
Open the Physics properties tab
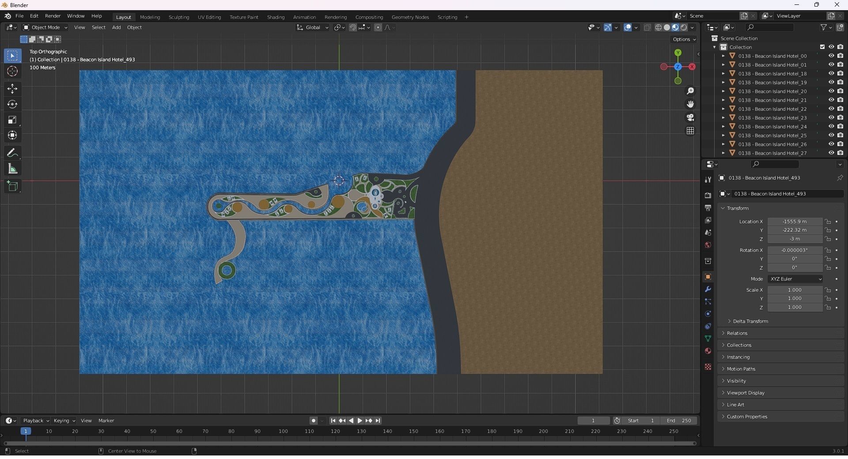[708, 314]
